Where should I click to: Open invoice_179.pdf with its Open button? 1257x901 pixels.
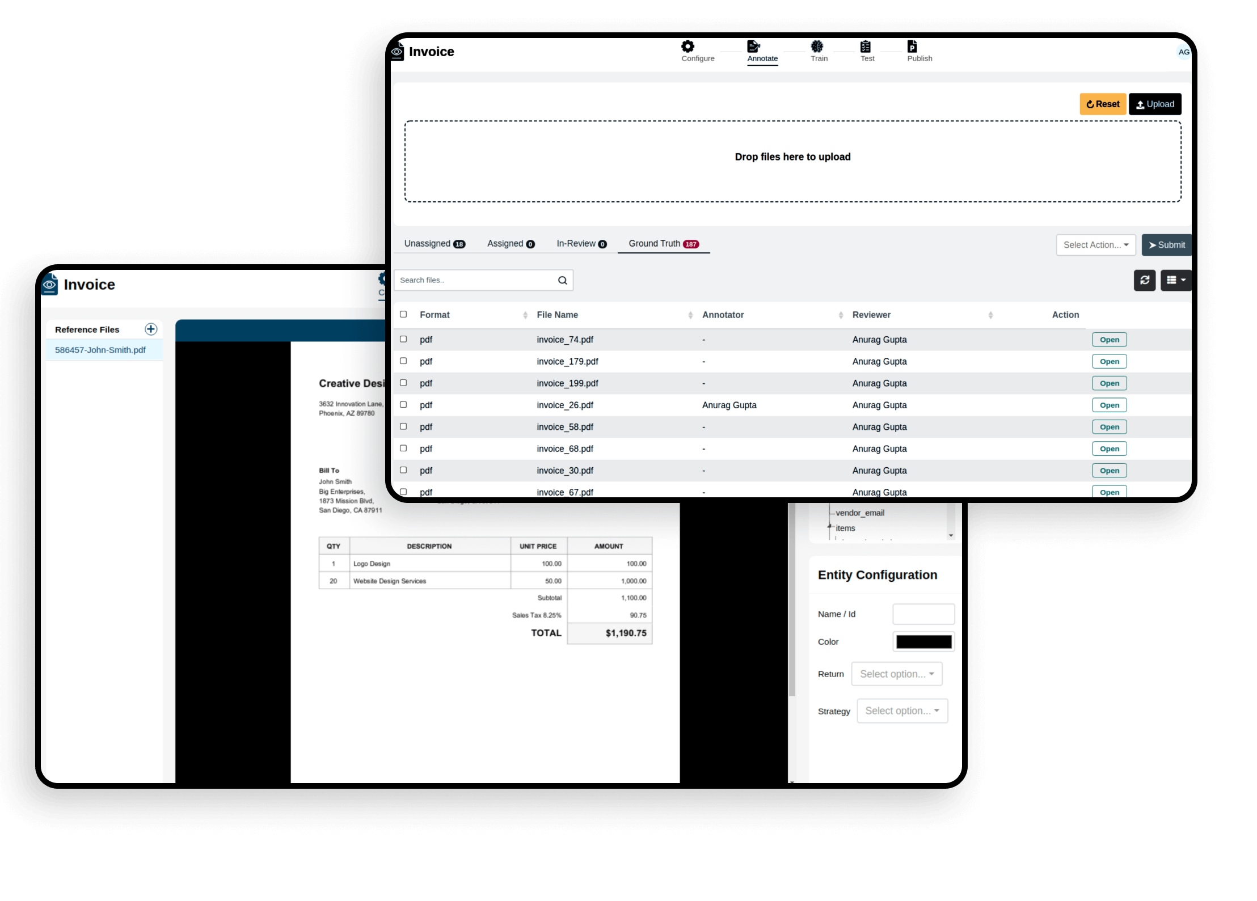pos(1109,361)
